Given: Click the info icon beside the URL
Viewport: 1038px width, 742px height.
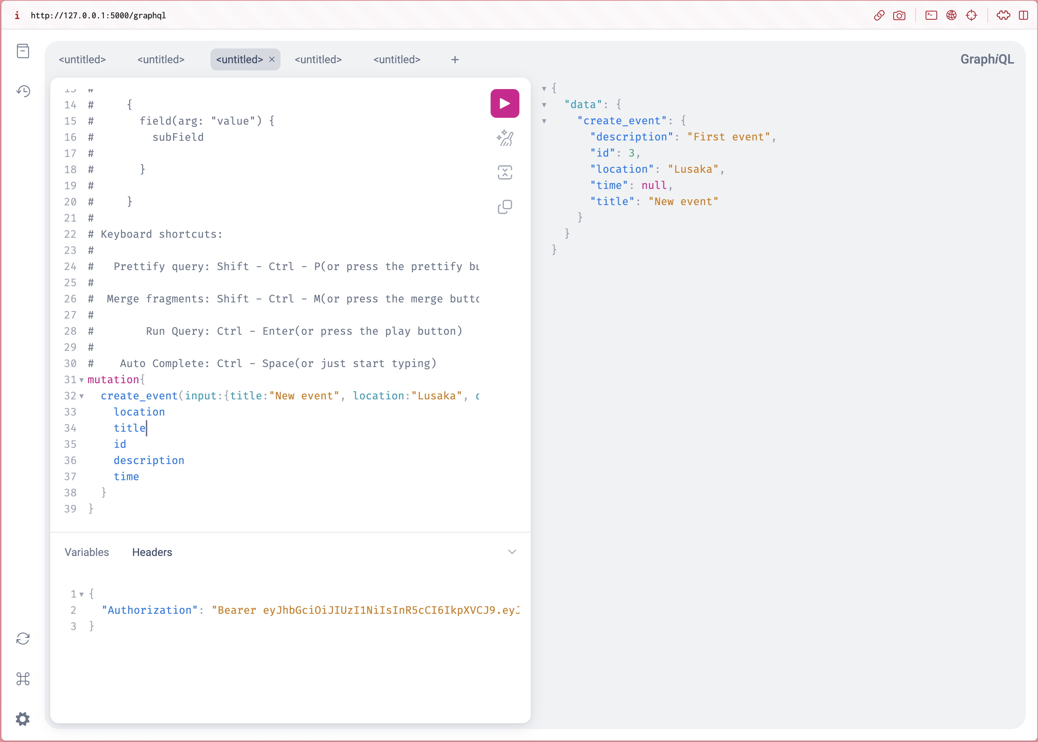Looking at the screenshot, I should (17, 15).
